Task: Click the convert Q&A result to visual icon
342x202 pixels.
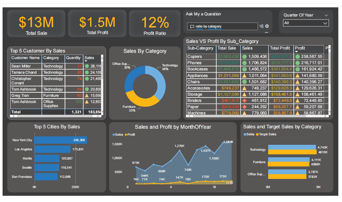Action: (262, 26)
